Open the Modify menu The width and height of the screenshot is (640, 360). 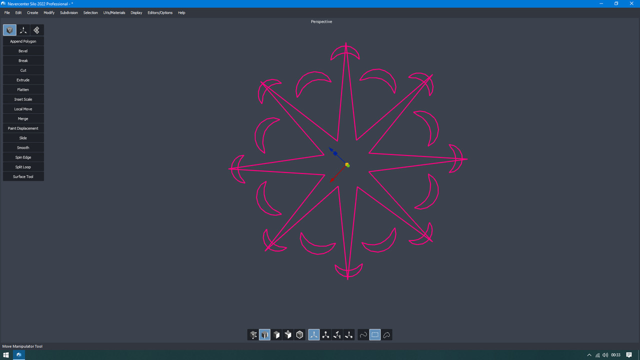[x=49, y=12]
